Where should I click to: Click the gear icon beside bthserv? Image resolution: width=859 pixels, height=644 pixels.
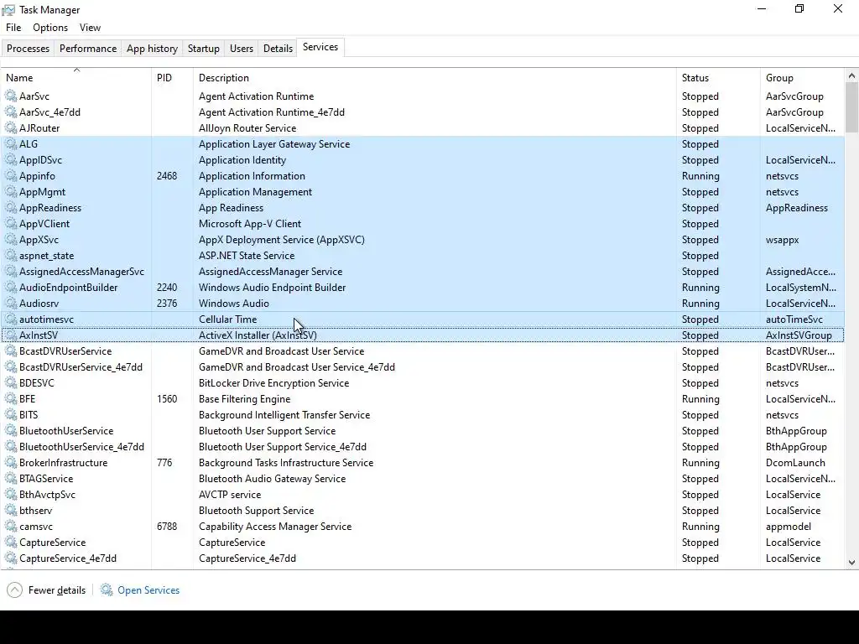(11, 510)
